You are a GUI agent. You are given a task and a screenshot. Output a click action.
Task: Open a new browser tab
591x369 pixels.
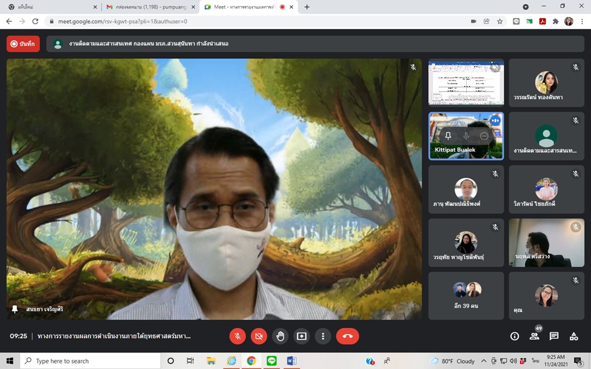tap(307, 7)
